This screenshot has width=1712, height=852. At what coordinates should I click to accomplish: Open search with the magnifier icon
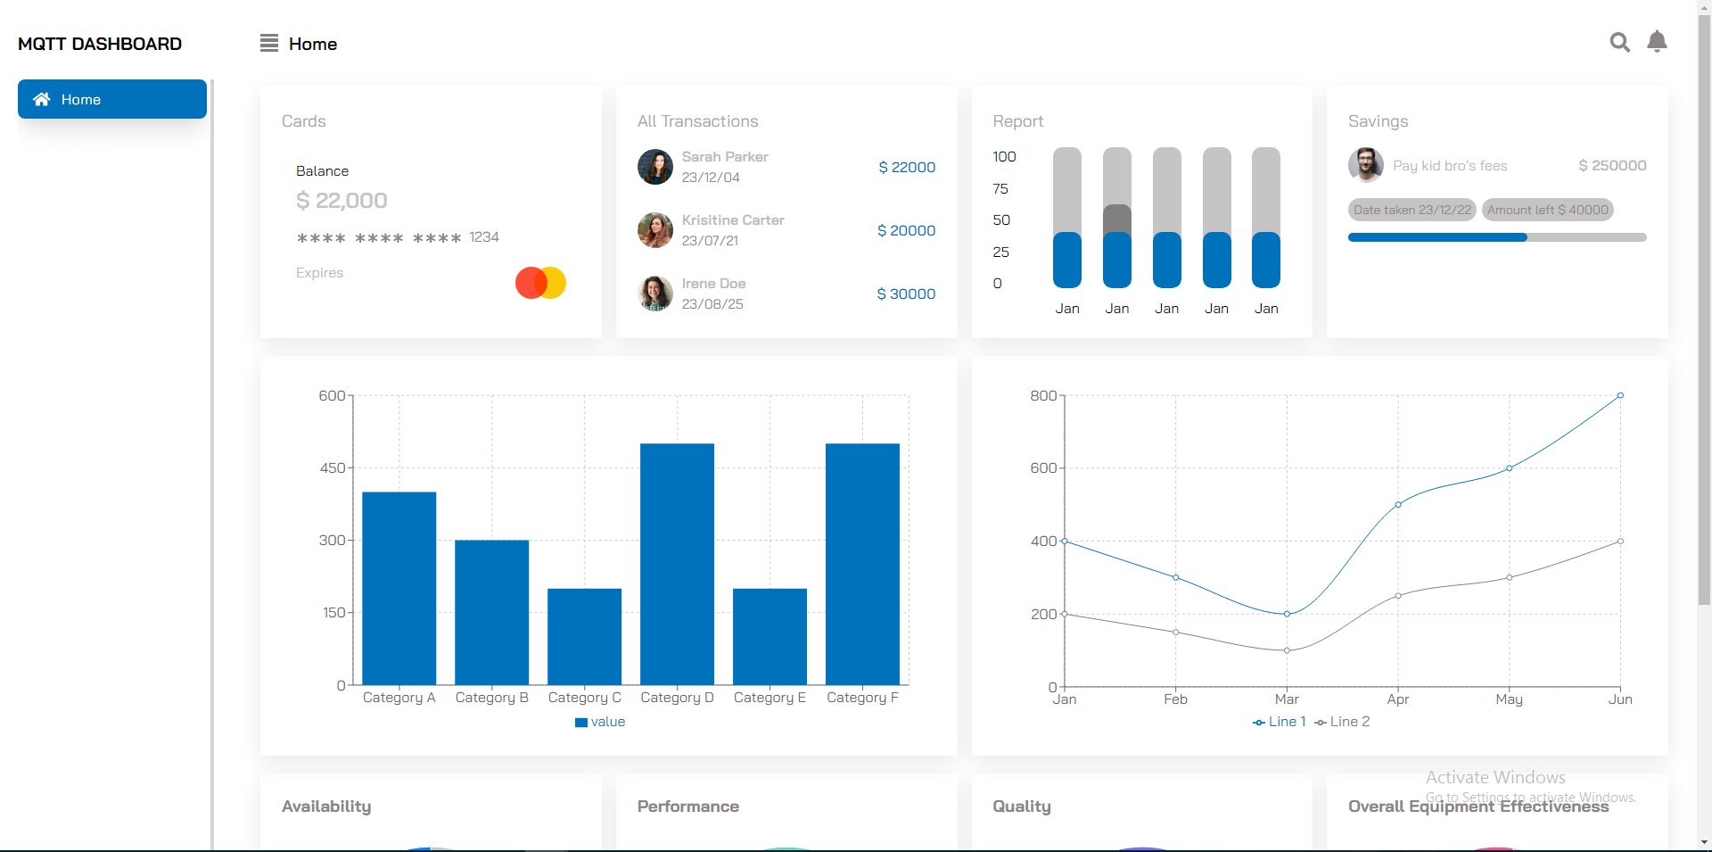pos(1619,43)
